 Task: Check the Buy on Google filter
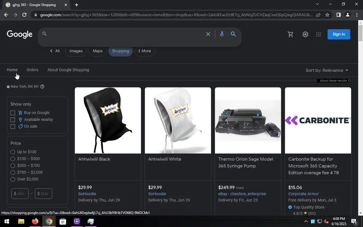(x=13, y=113)
